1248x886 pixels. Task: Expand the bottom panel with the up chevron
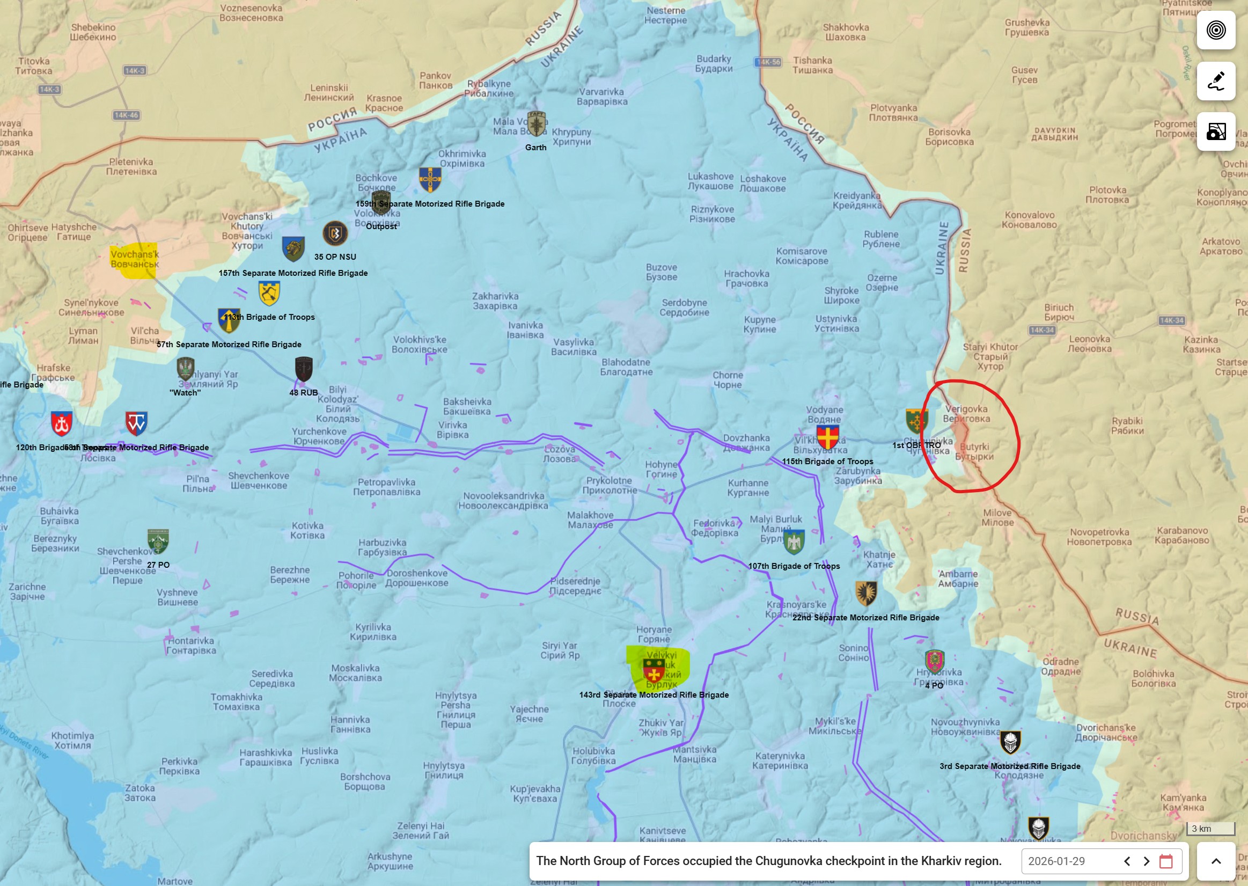pos(1216,861)
